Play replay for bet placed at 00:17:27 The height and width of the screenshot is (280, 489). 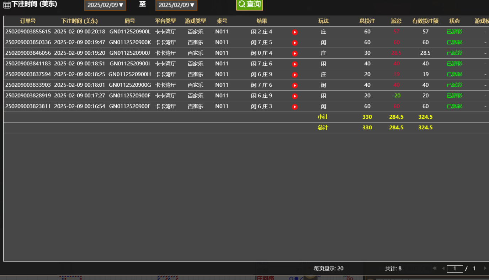pos(294,96)
